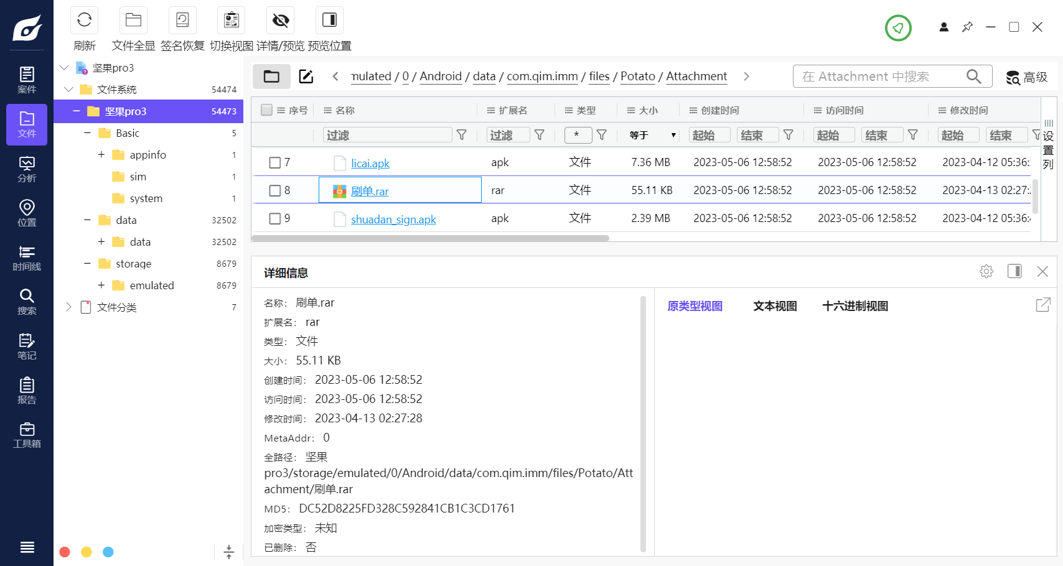The image size is (1063, 566).
Task: Open the 刷单.rar file link
Action: click(370, 191)
